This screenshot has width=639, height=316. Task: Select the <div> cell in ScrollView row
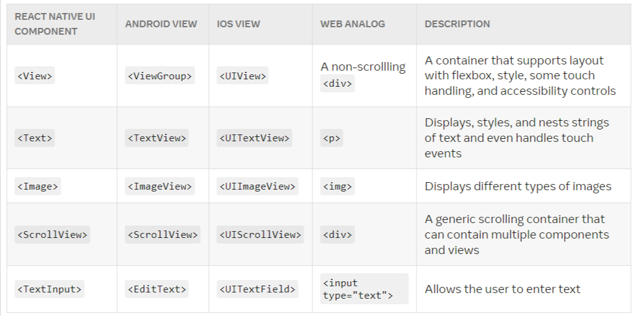337,235
